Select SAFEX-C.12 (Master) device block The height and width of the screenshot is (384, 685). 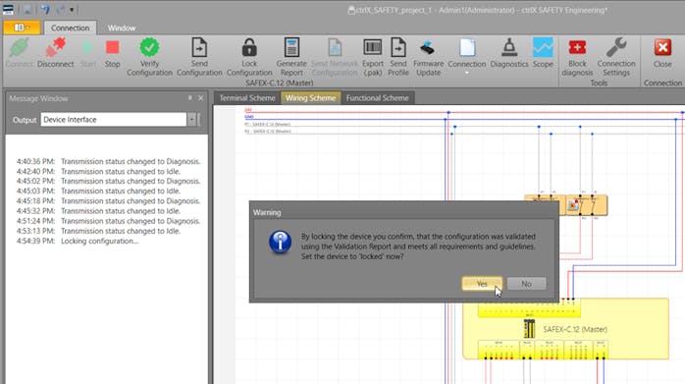(565, 329)
